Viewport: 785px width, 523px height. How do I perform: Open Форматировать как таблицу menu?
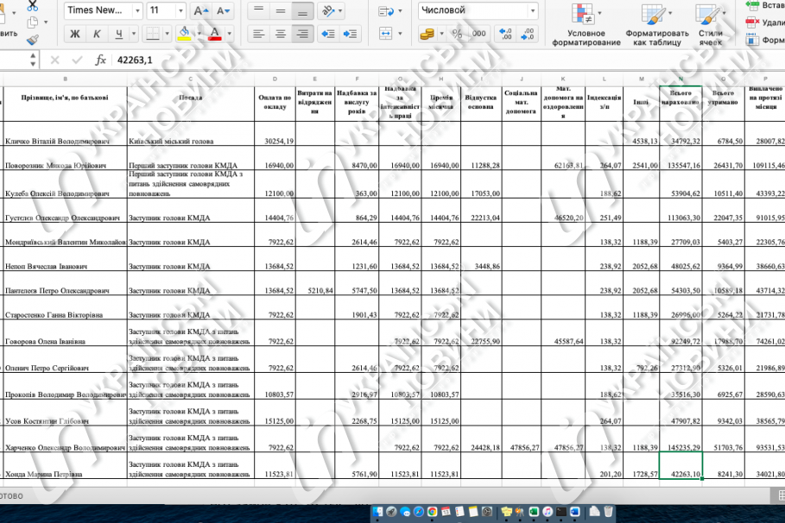click(657, 24)
